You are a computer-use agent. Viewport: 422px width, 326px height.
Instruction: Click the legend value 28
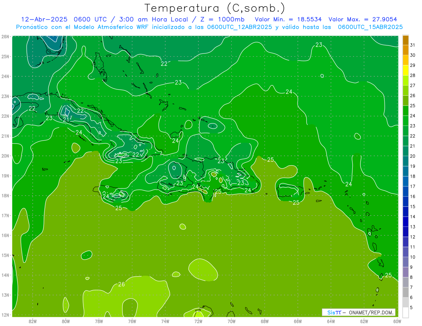tap(413, 75)
